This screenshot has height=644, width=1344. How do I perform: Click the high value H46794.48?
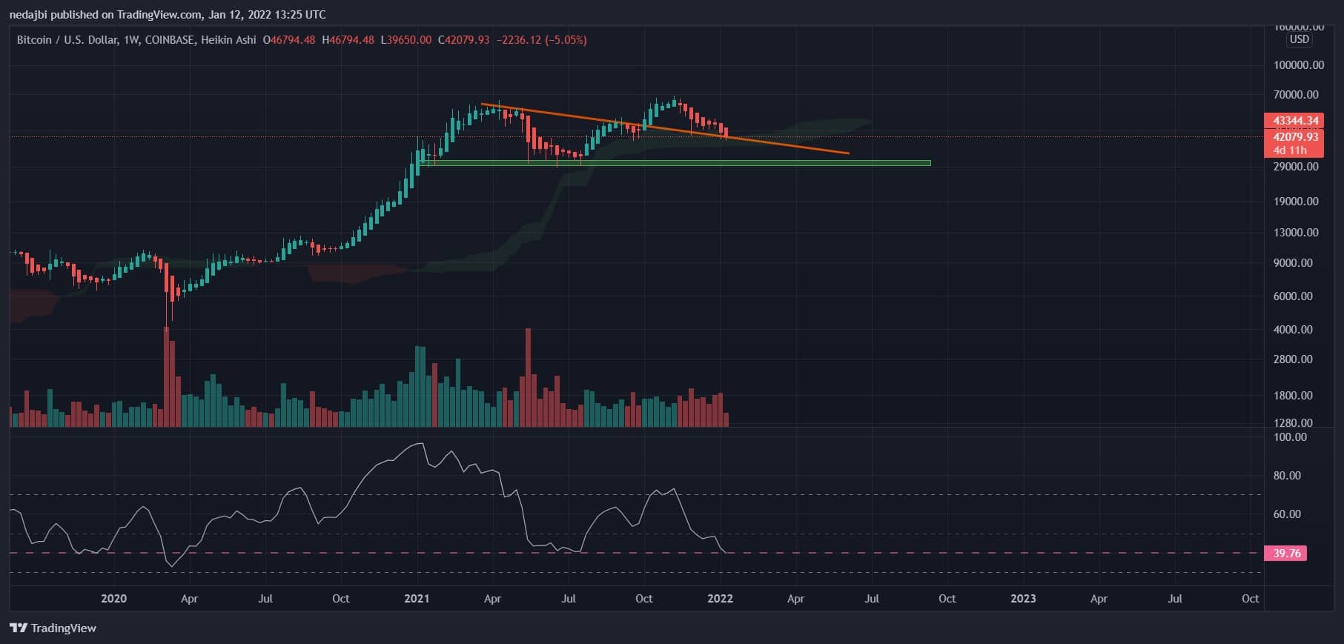348,40
